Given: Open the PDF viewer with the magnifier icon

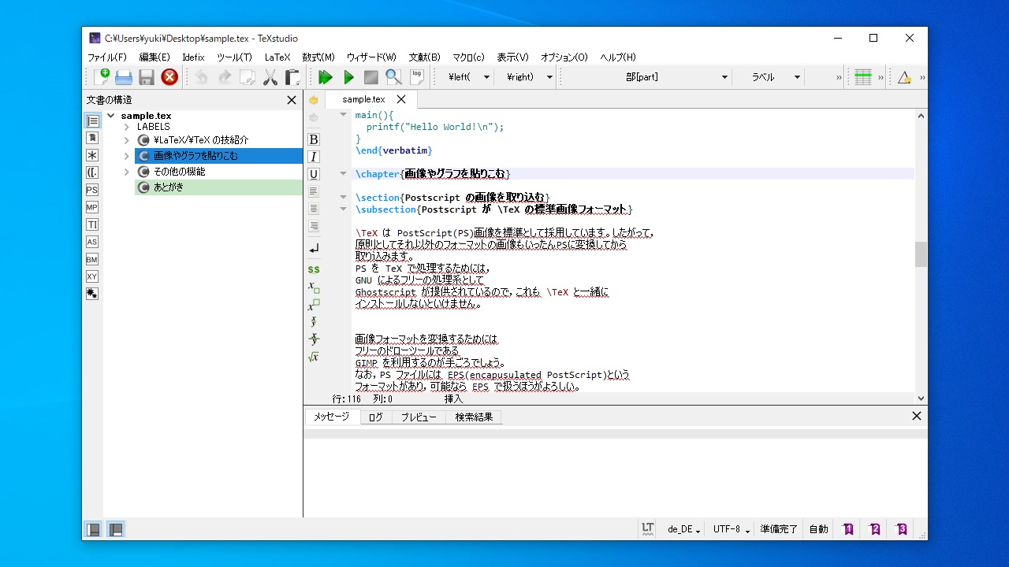Looking at the screenshot, I should click(x=393, y=77).
